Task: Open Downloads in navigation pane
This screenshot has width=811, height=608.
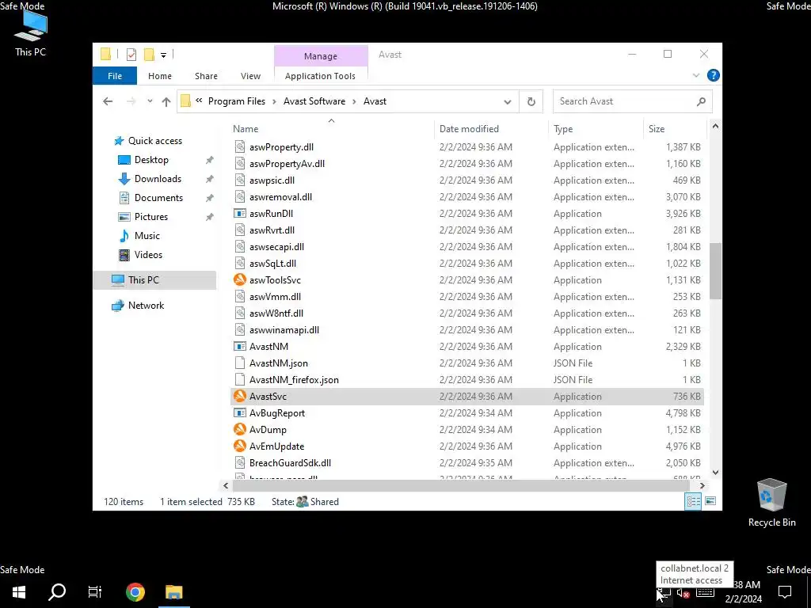Action: point(158,179)
